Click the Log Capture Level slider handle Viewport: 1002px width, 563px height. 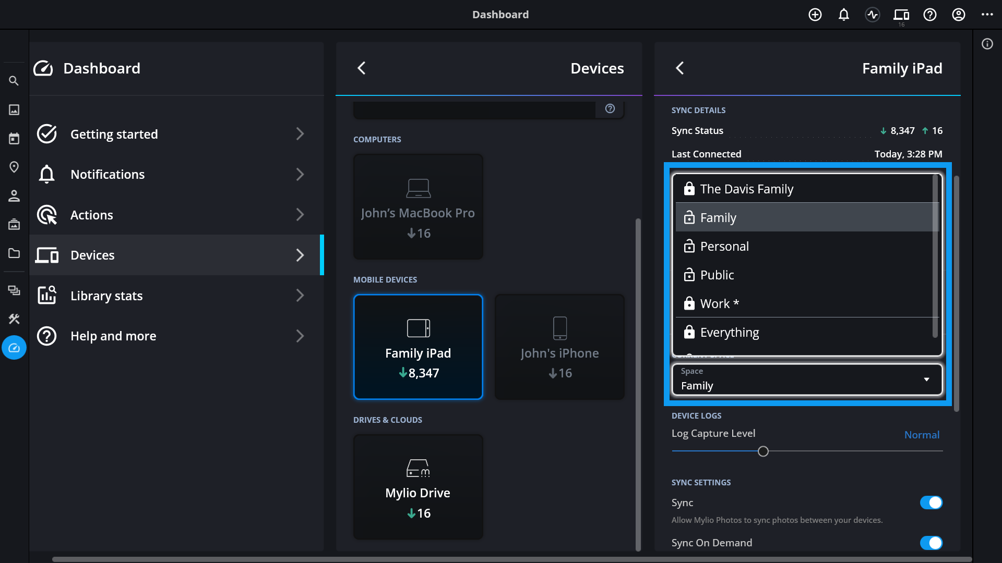(x=763, y=451)
